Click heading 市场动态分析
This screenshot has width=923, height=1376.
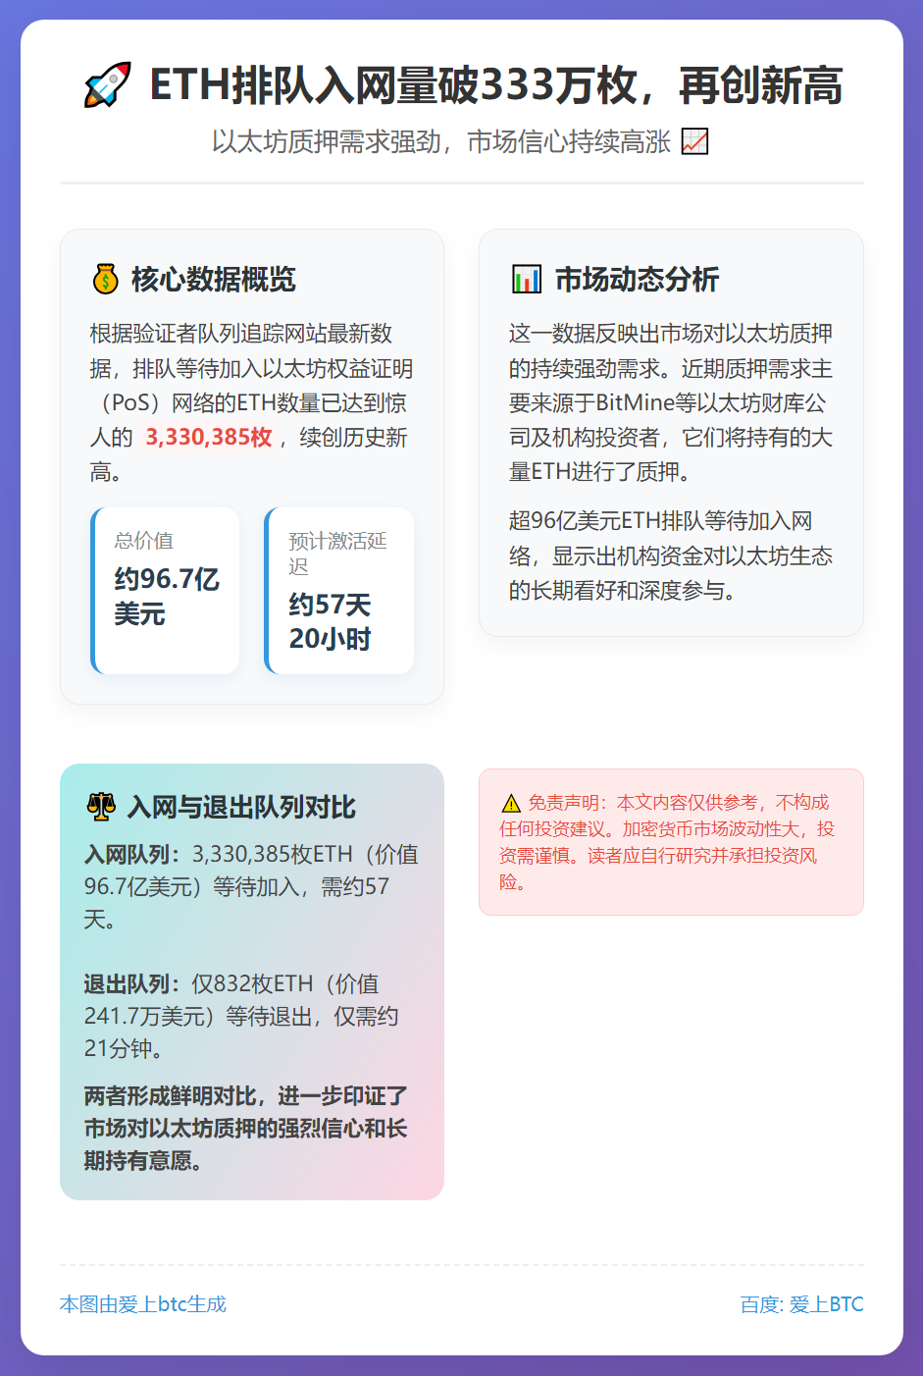point(638,280)
